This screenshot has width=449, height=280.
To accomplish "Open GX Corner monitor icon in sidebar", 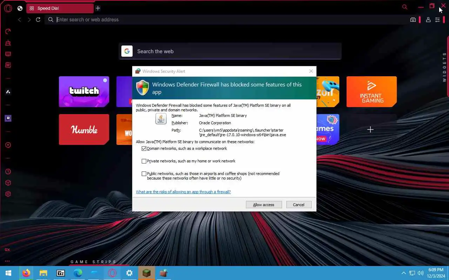I will [8, 54].
